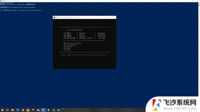The height and width of the screenshot is (112, 200).
Task: Open the black console icon on taskbar
Action: (x=64, y=110)
